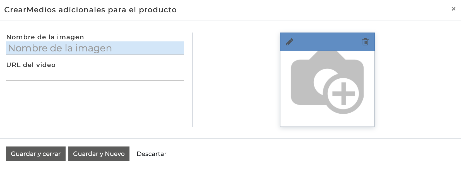Image resolution: width=461 pixels, height=169 pixels.
Task: Click the underline beneath URL del video
Action: point(95,80)
